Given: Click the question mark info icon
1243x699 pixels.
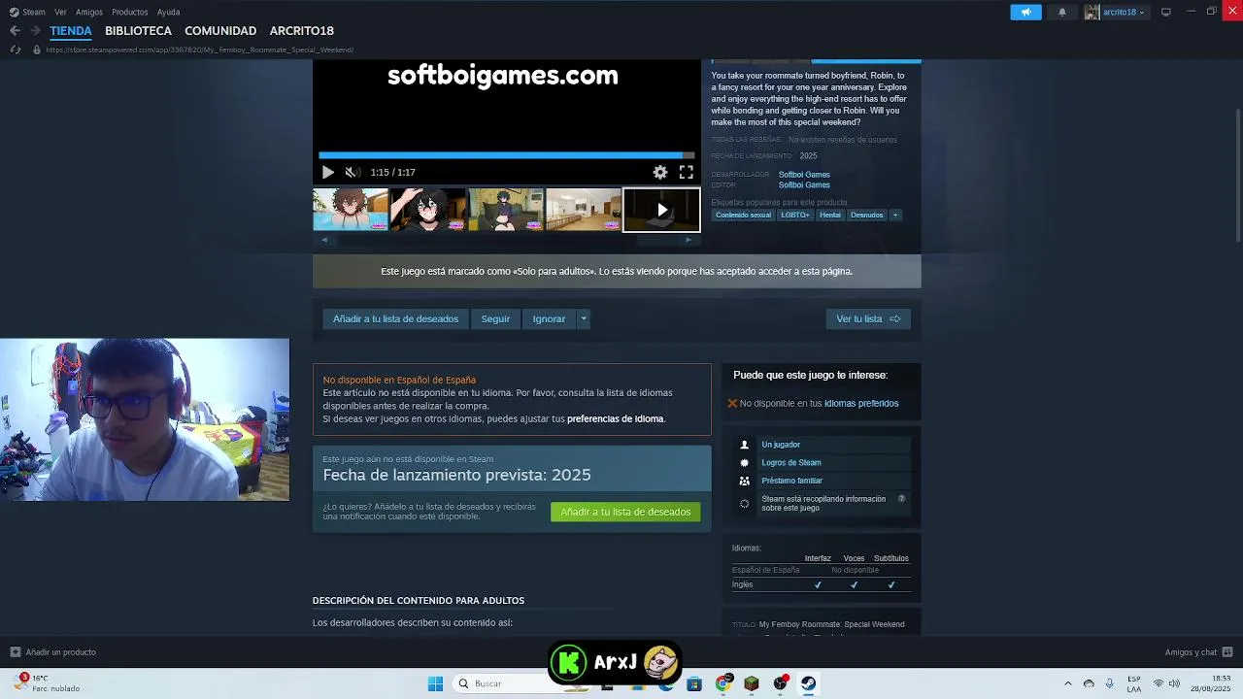Looking at the screenshot, I should (x=901, y=499).
